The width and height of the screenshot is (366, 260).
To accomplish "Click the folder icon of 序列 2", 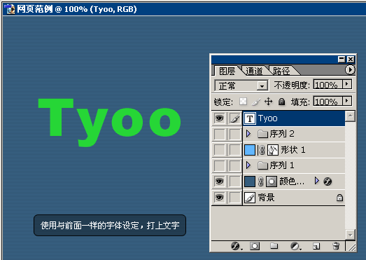I will [x=262, y=134].
